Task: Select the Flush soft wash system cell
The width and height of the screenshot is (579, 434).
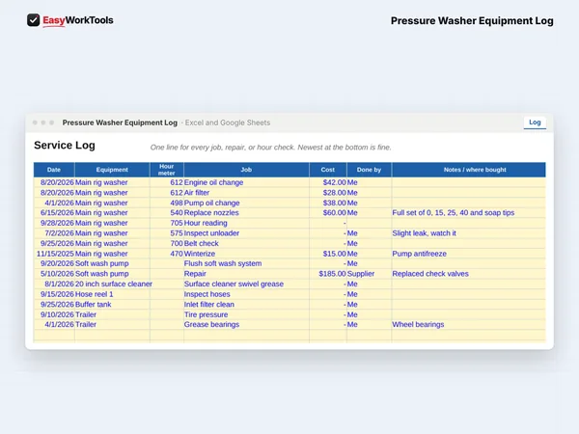Action: click(x=246, y=263)
